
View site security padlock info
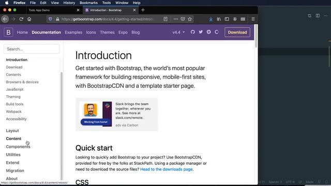click(x=57, y=19)
